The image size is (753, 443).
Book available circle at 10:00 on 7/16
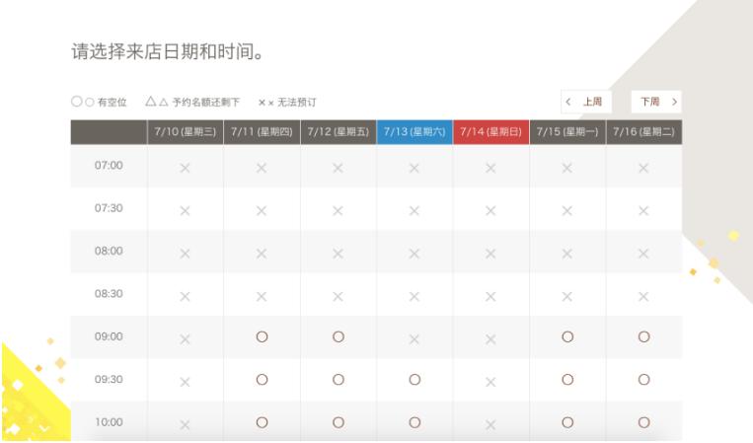644,422
